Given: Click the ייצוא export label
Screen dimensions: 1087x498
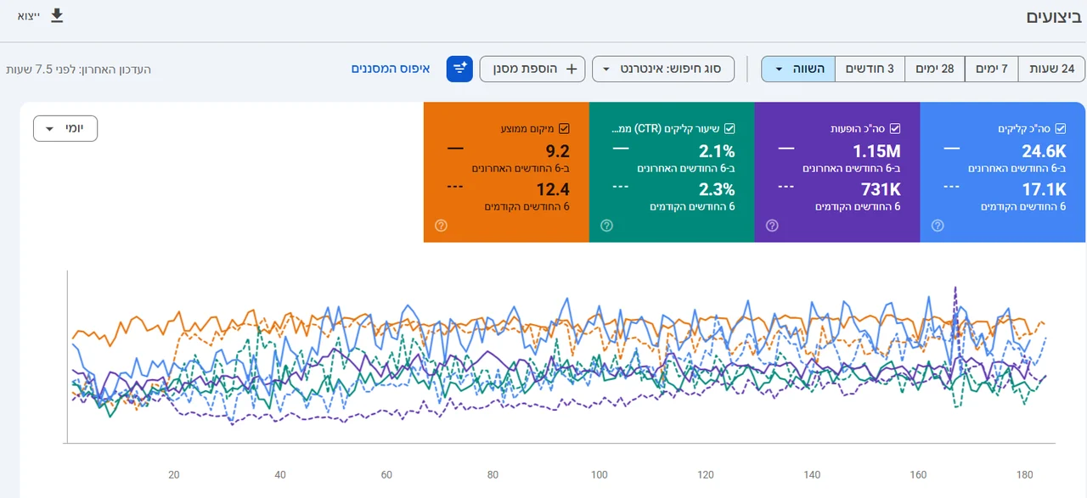Looking at the screenshot, I should point(29,15).
